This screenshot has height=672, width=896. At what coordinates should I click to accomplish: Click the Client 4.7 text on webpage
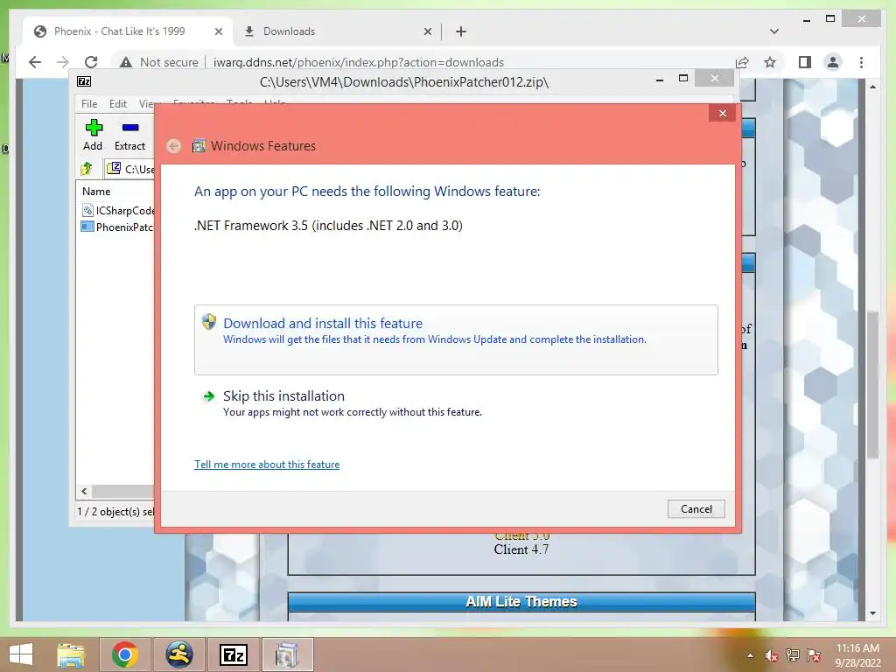click(521, 549)
